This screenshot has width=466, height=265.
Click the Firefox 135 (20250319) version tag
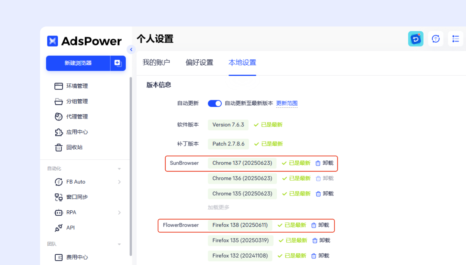(x=241, y=240)
